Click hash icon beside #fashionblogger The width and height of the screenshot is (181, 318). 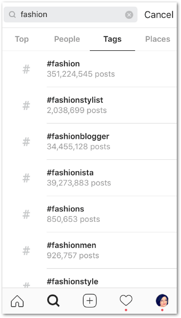pyautogui.click(x=26, y=142)
